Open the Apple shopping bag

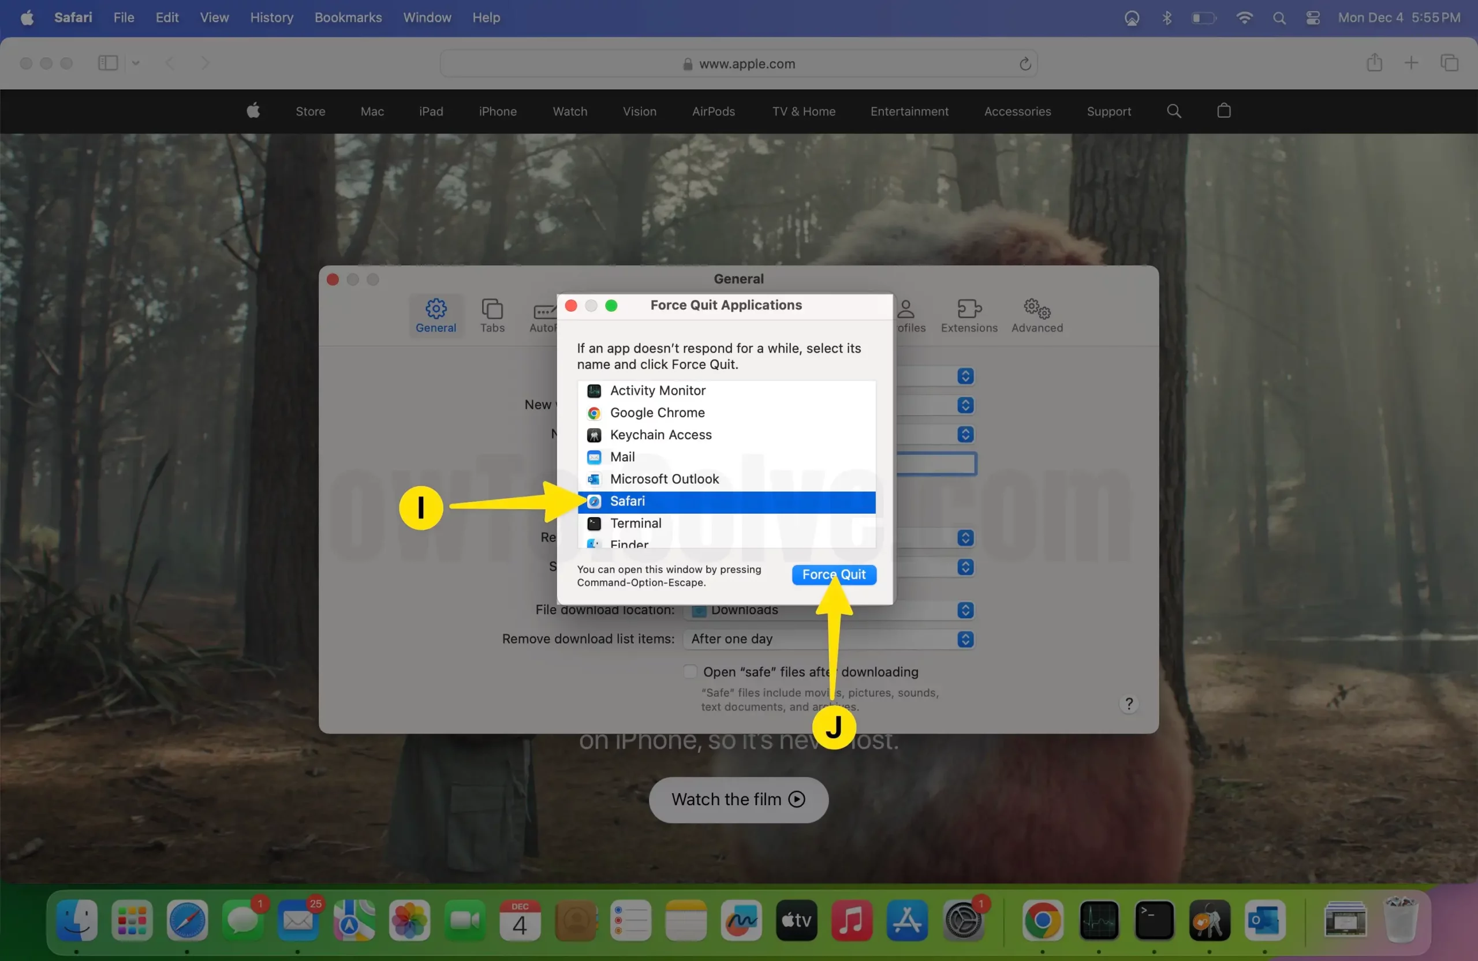(1224, 110)
